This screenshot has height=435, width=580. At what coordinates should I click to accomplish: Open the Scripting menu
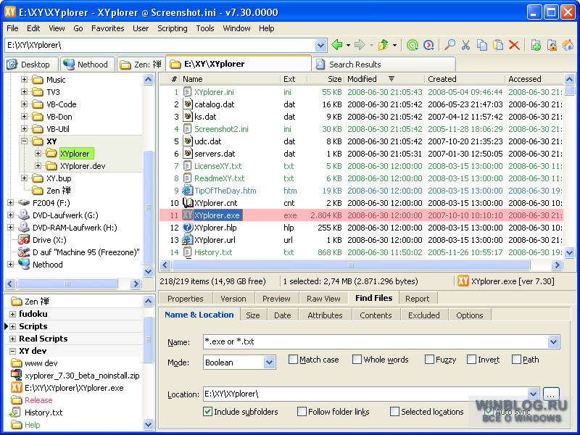coord(173,28)
